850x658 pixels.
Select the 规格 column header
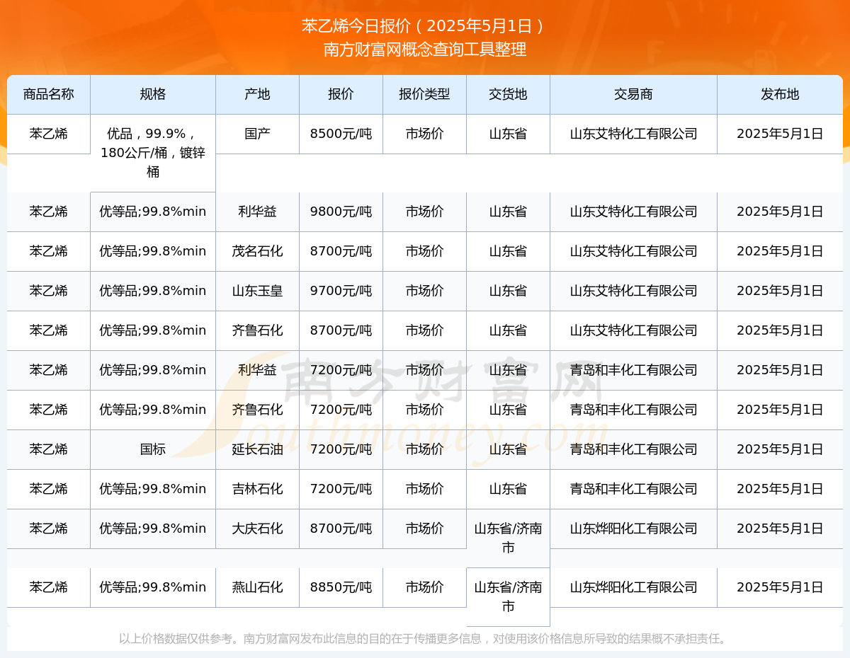(153, 94)
